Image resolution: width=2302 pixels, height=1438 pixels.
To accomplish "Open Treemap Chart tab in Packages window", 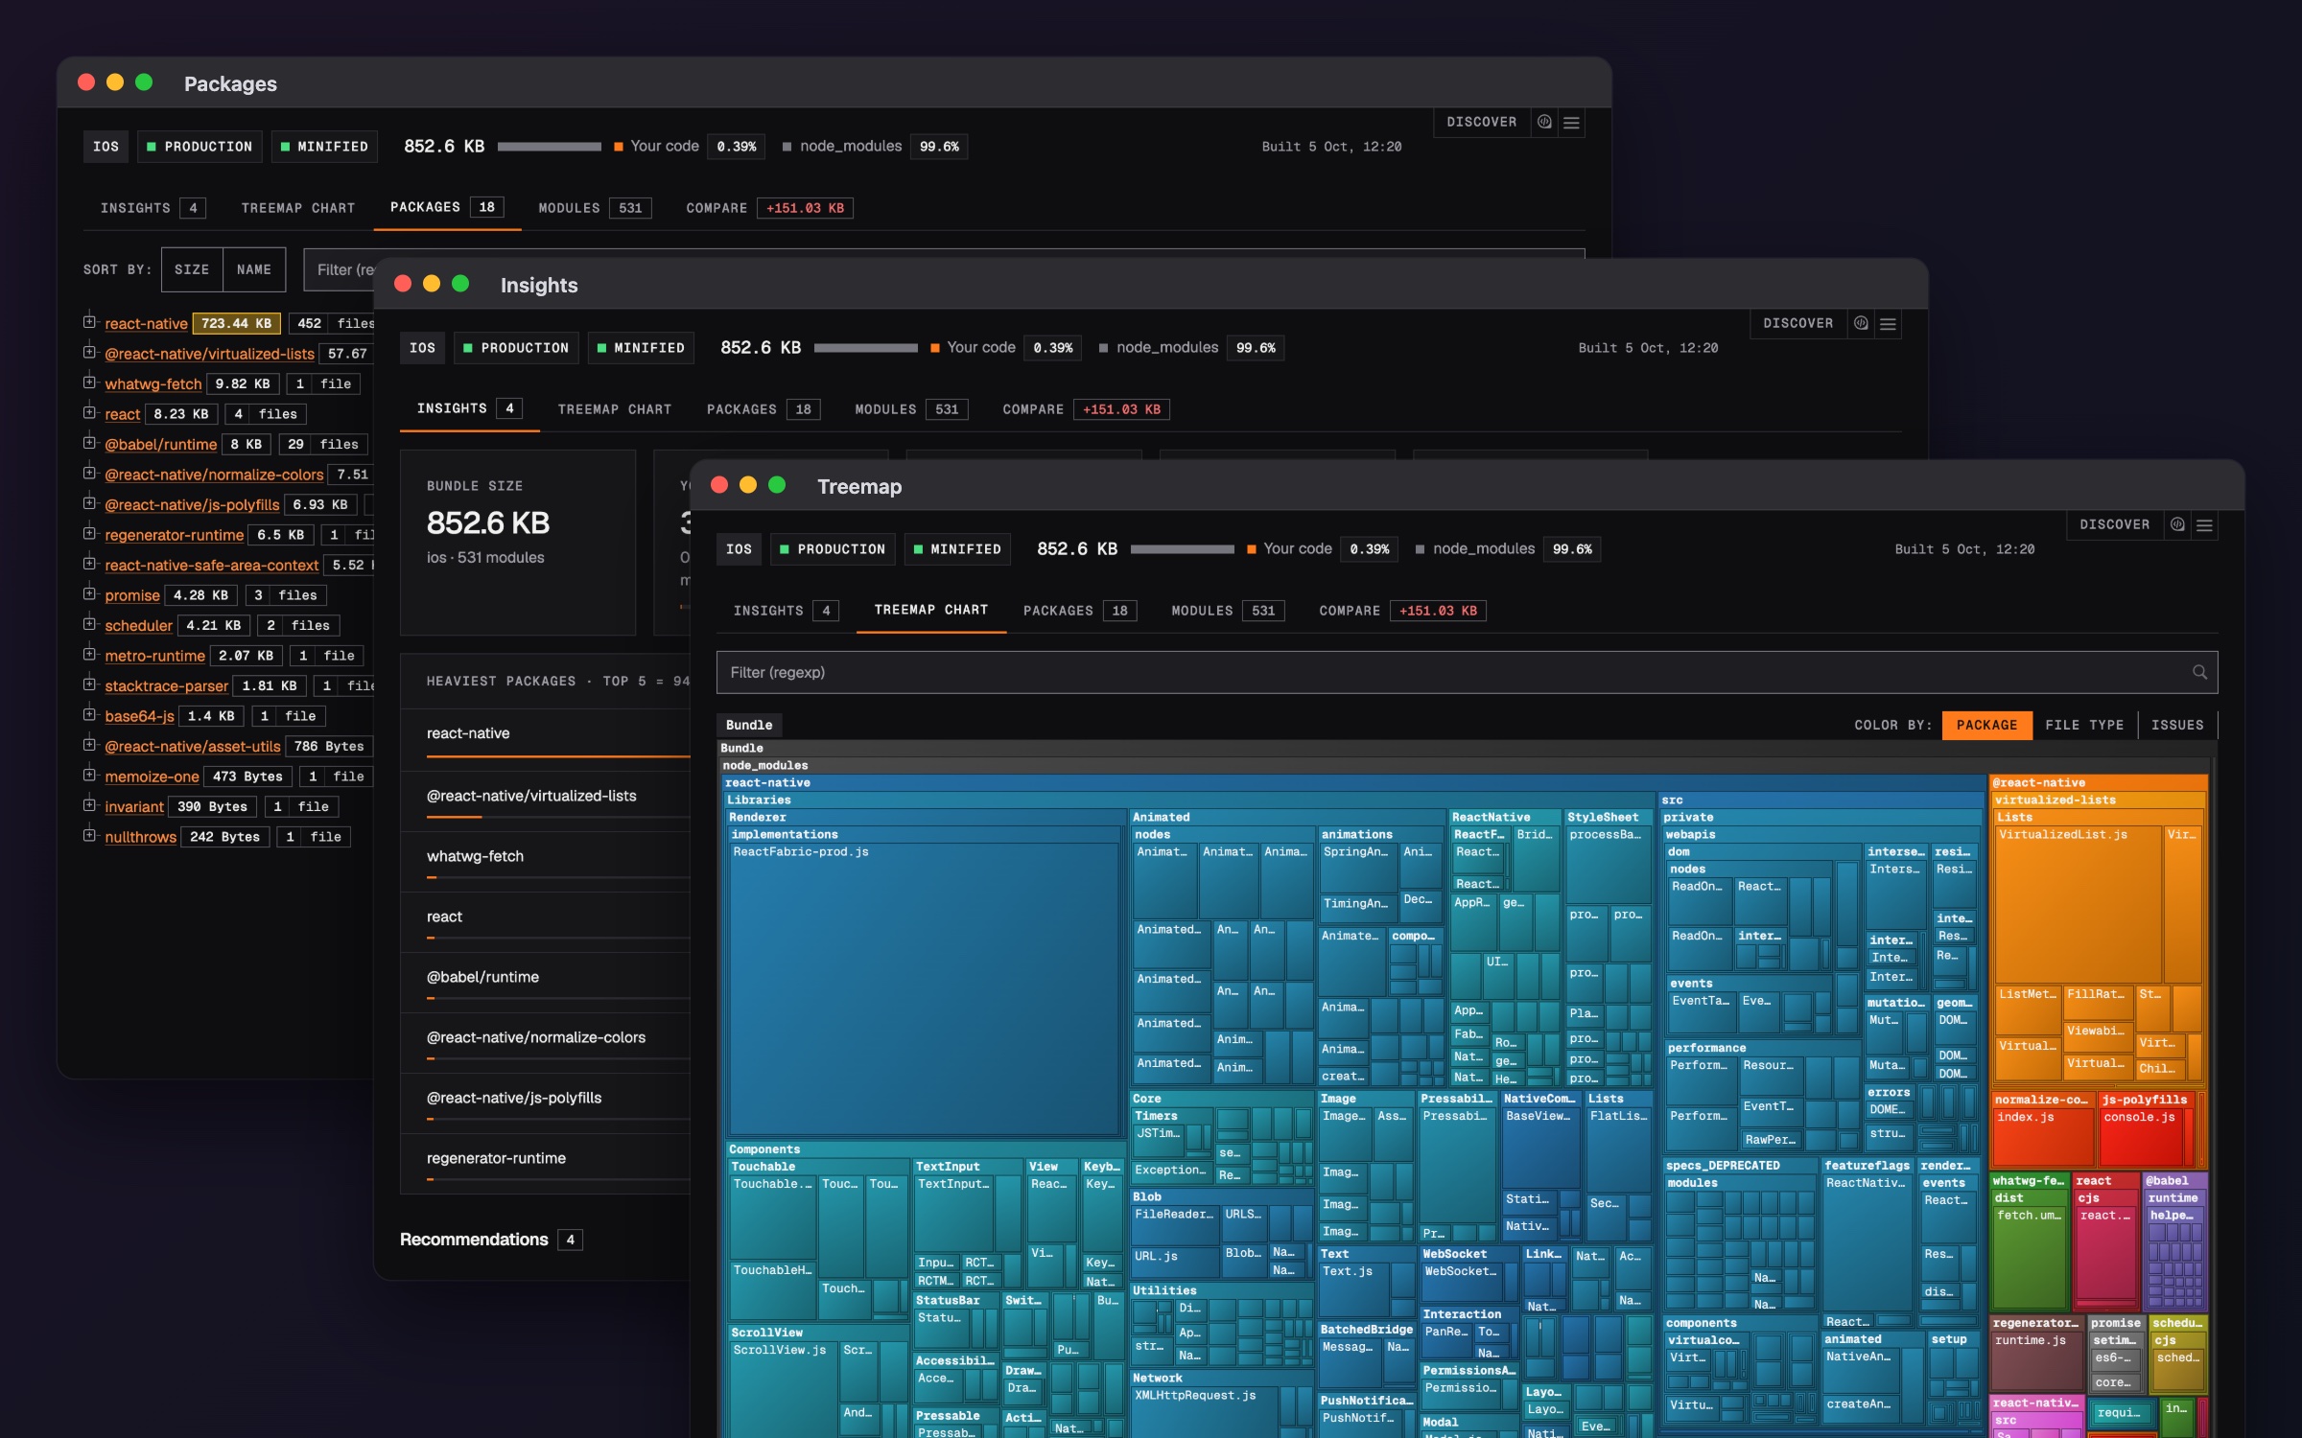I will (297, 208).
